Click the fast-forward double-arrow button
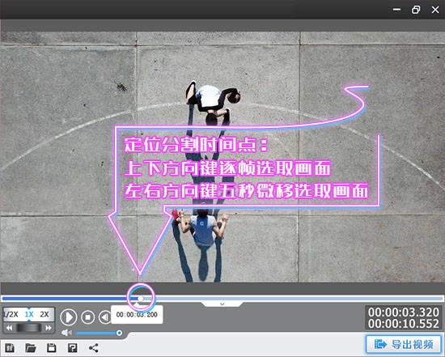This screenshot has height=357, width=445. pyautogui.click(x=49, y=328)
